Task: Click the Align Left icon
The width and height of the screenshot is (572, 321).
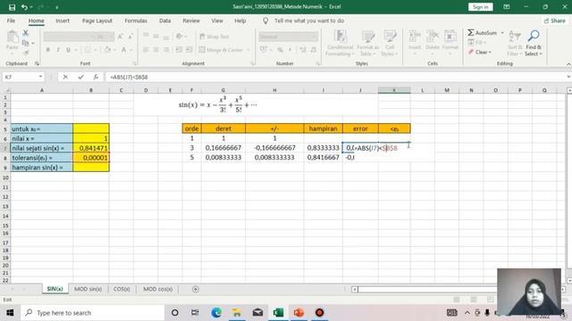Action: [x=146, y=50]
